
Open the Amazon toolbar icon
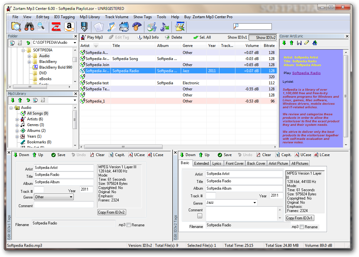pyautogui.click(x=69, y=27)
